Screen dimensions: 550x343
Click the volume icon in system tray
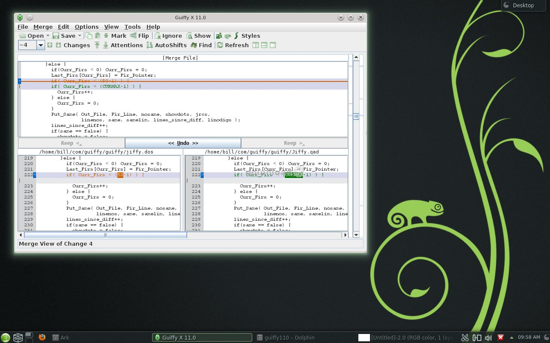click(489, 338)
